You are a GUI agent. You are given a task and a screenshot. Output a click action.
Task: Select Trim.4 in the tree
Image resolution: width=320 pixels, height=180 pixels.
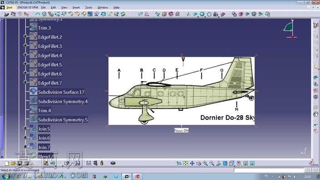click(44, 110)
